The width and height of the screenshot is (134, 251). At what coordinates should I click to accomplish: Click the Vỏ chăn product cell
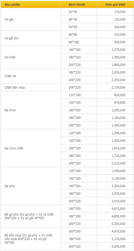pos(31,57)
